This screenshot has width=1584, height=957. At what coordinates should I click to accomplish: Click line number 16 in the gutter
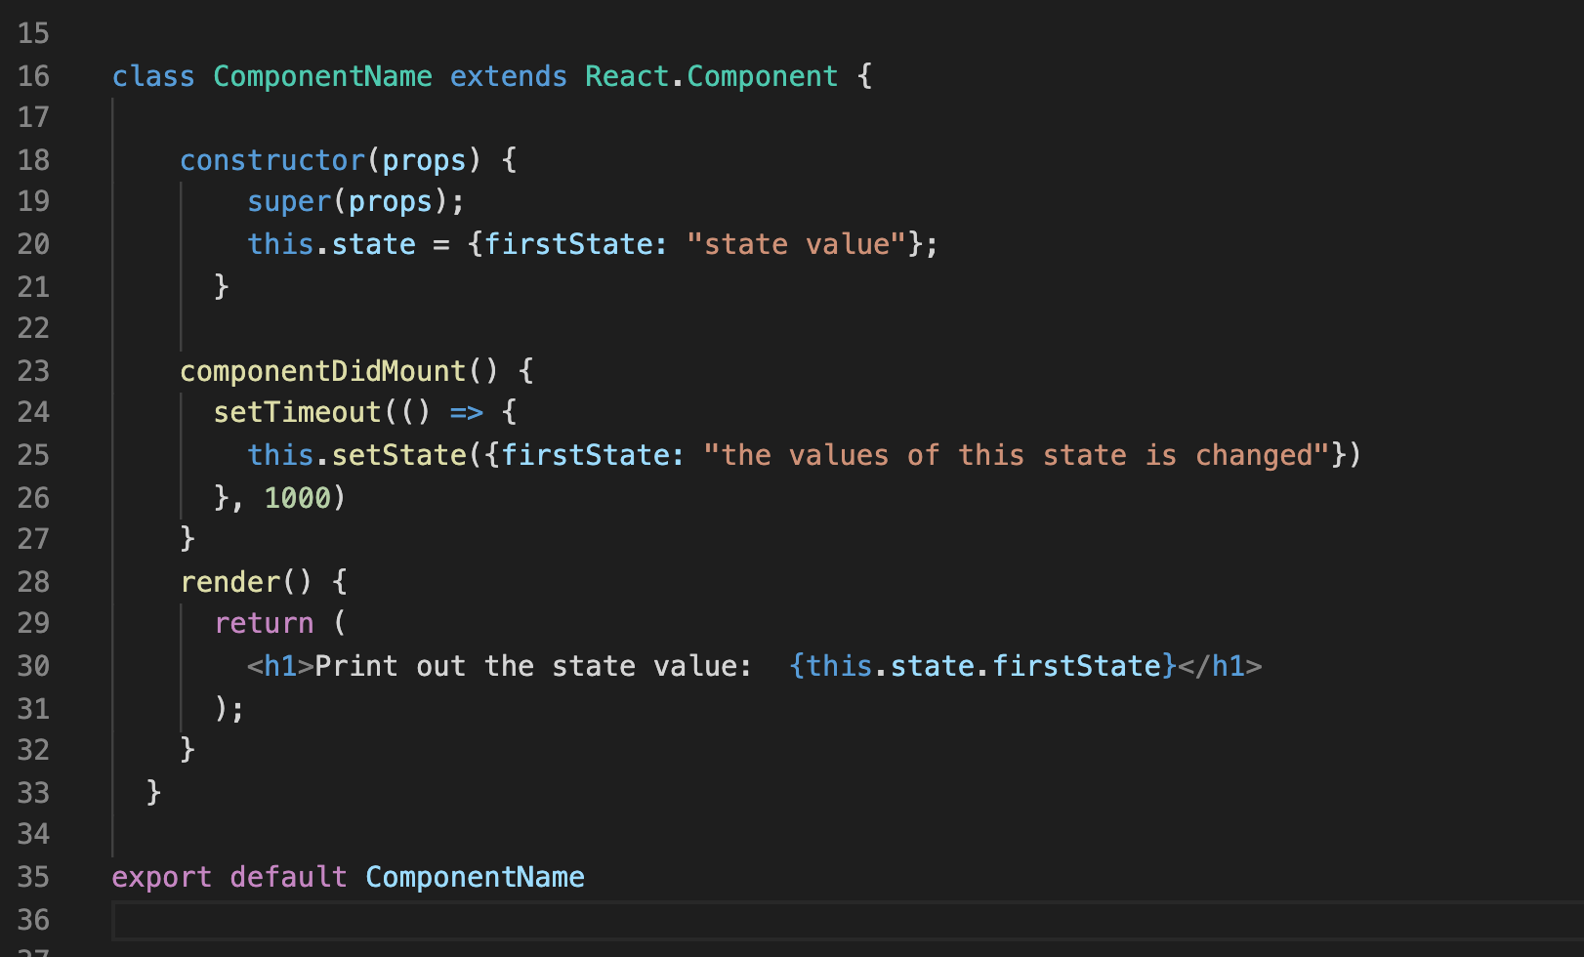click(33, 76)
